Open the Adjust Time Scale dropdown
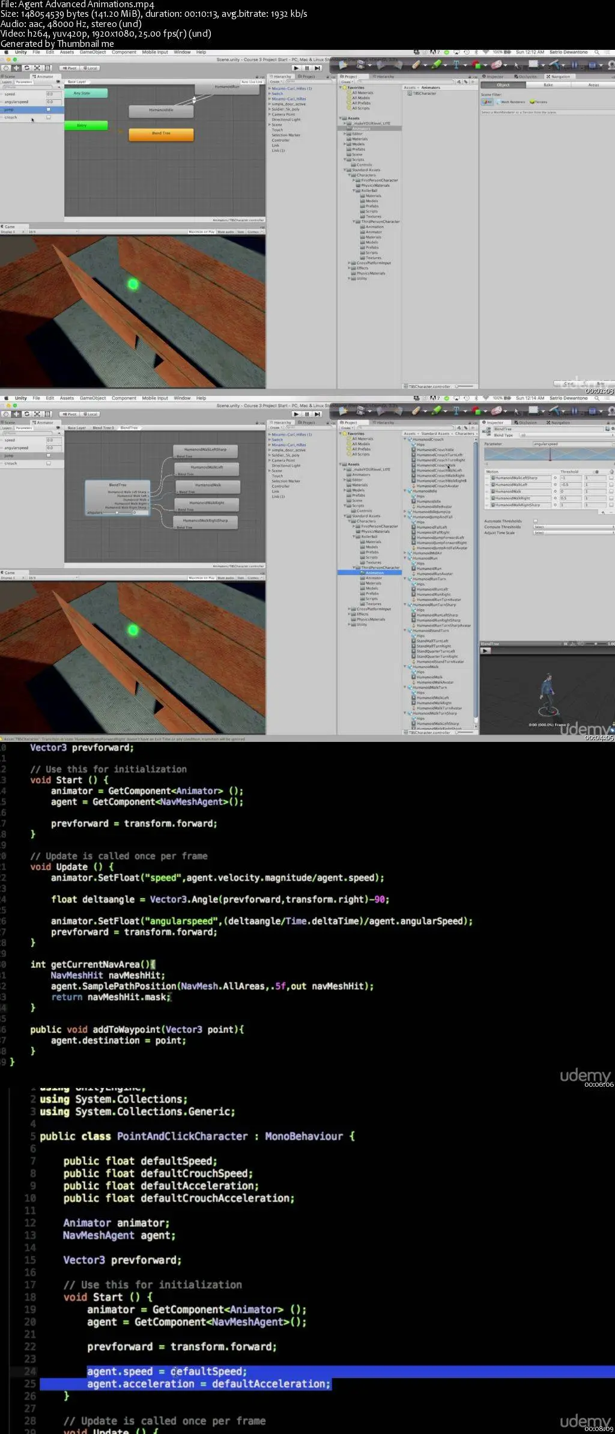This screenshot has height=1434, width=615. (573, 532)
